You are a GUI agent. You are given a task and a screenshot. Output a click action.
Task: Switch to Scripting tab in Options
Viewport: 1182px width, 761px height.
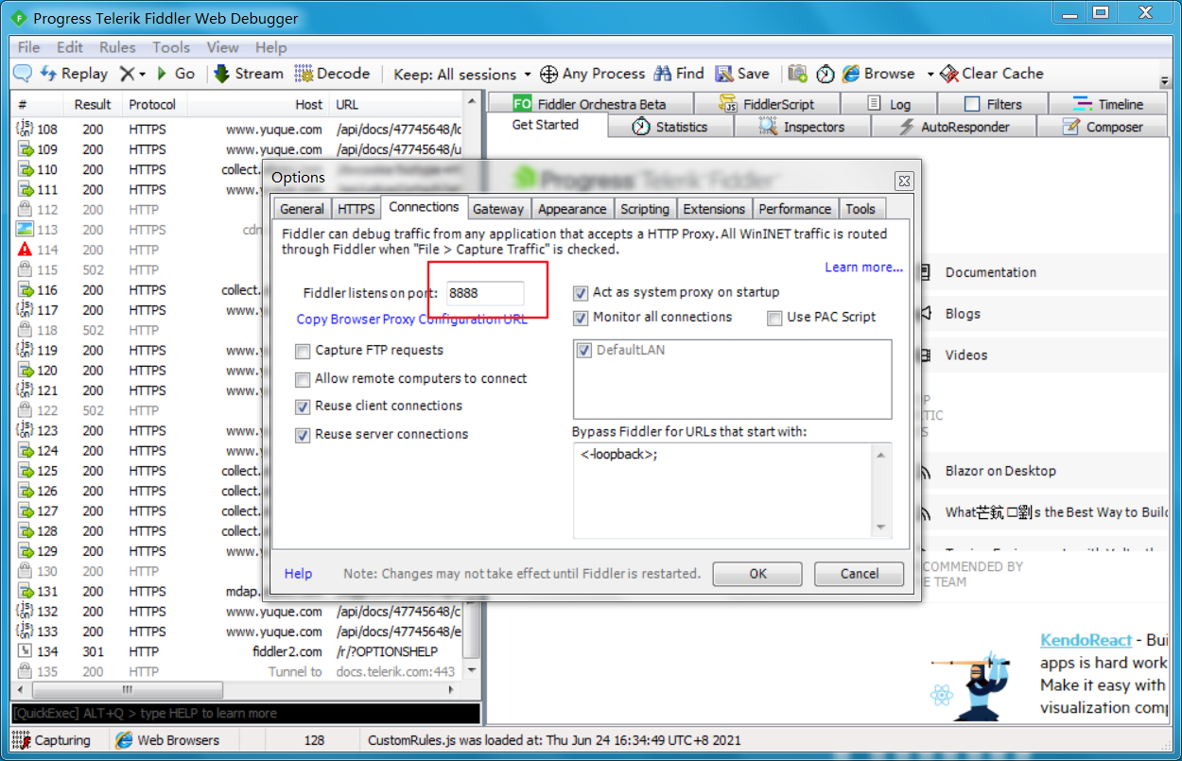(645, 209)
